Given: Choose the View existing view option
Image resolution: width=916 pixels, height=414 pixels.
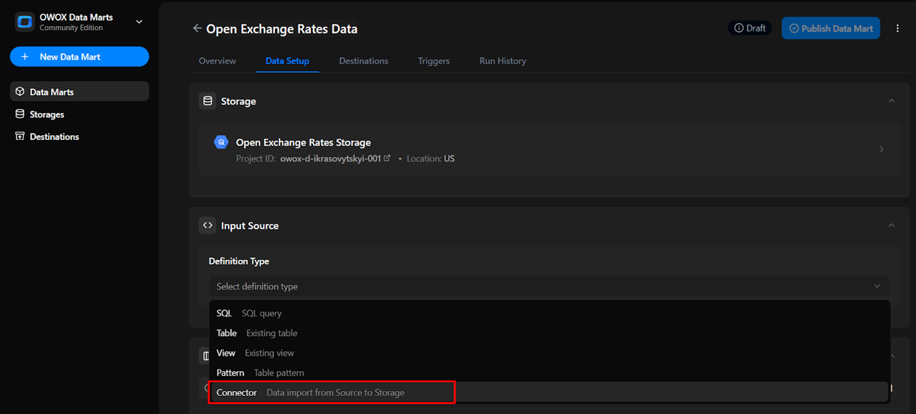Looking at the screenshot, I should [x=549, y=353].
